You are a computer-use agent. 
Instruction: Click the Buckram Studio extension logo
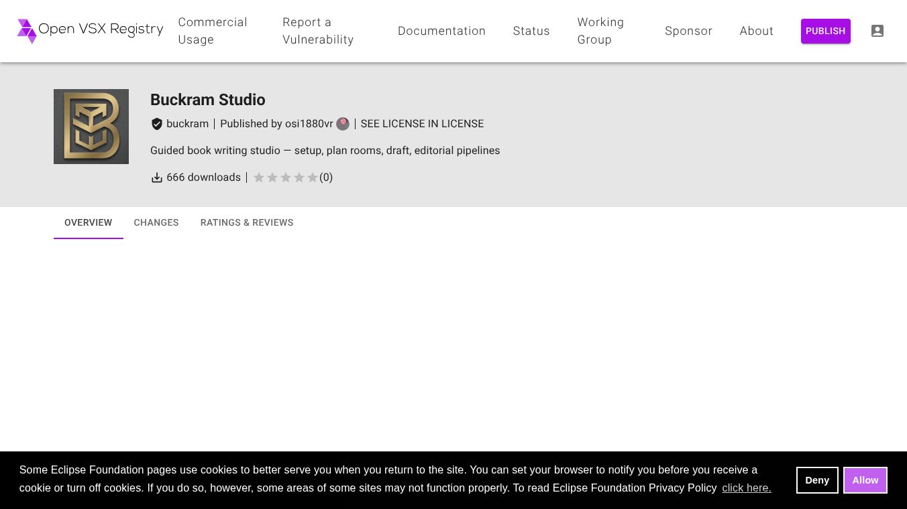pyautogui.click(x=91, y=127)
